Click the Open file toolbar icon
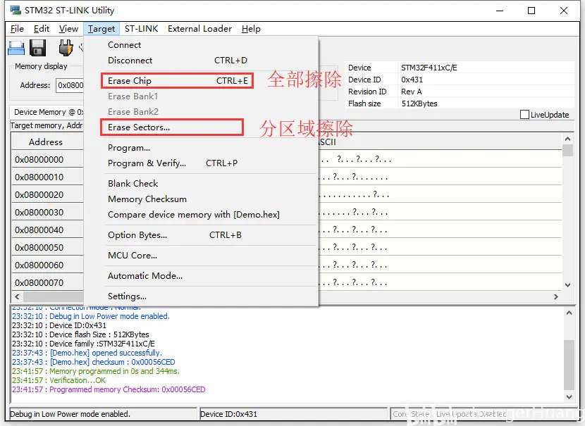 coord(16,48)
